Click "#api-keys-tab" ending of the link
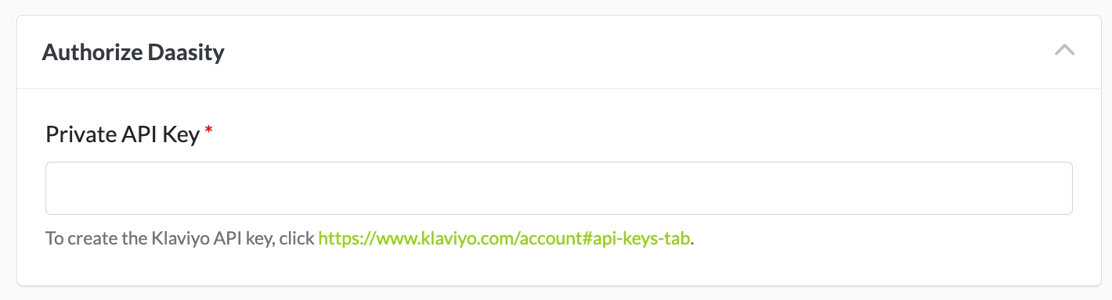The width and height of the screenshot is (1112, 300). 641,238
